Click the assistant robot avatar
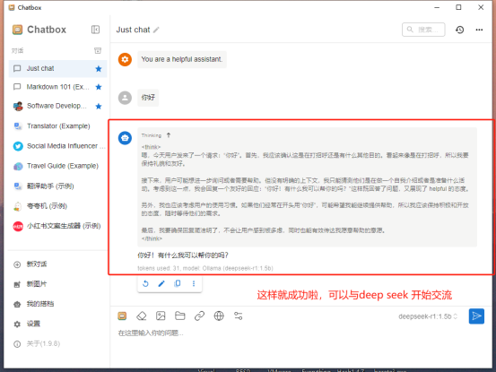The height and width of the screenshot is (372, 496). point(125,138)
